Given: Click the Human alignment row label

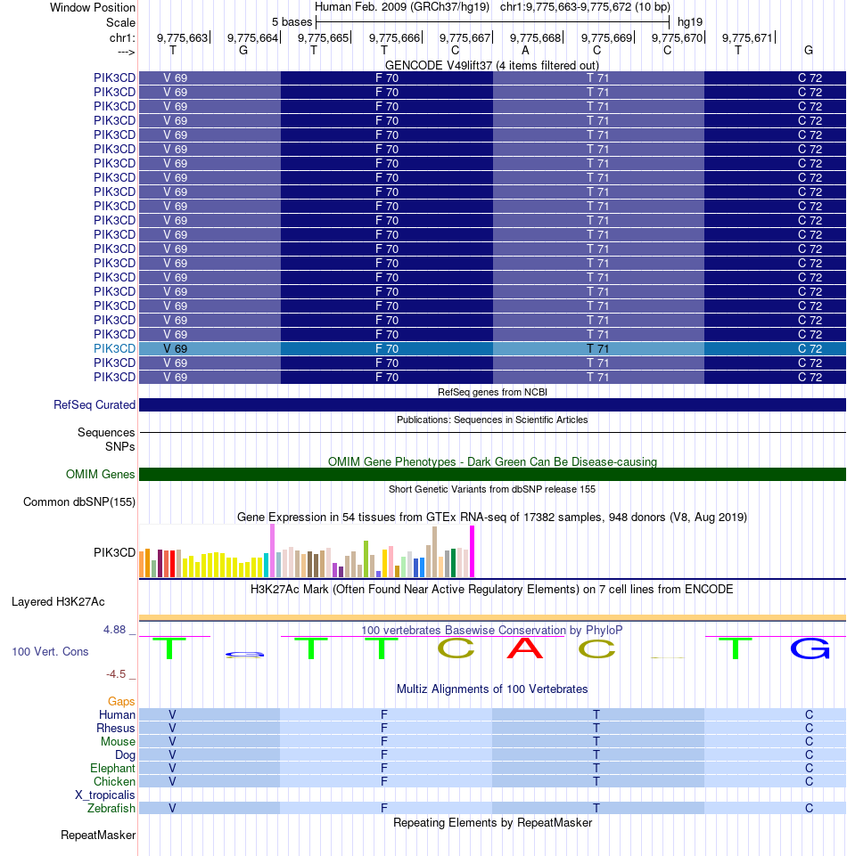Looking at the screenshot, I should (117, 714).
